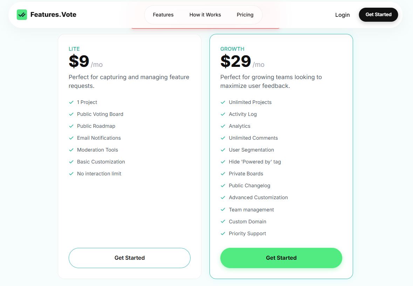The width and height of the screenshot is (413, 286).
Task: Click the checkmark next to 'Custom Domain'
Action: click(x=223, y=222)
